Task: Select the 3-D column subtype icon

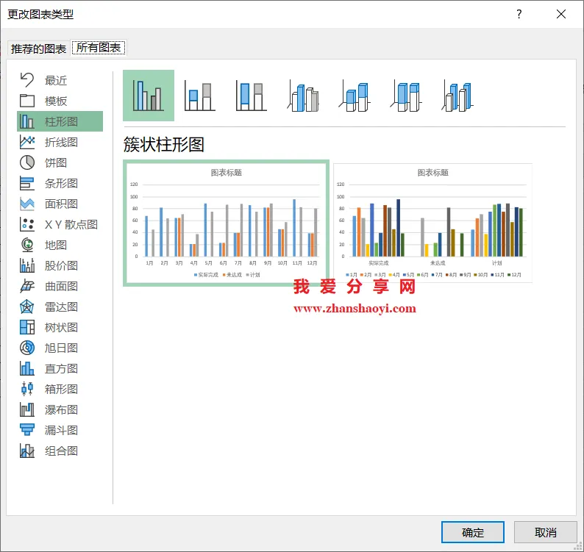Action: coord(457,96)
